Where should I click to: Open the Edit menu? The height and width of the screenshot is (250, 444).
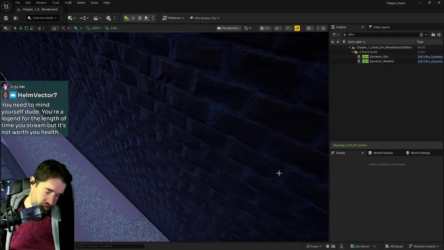28,3
